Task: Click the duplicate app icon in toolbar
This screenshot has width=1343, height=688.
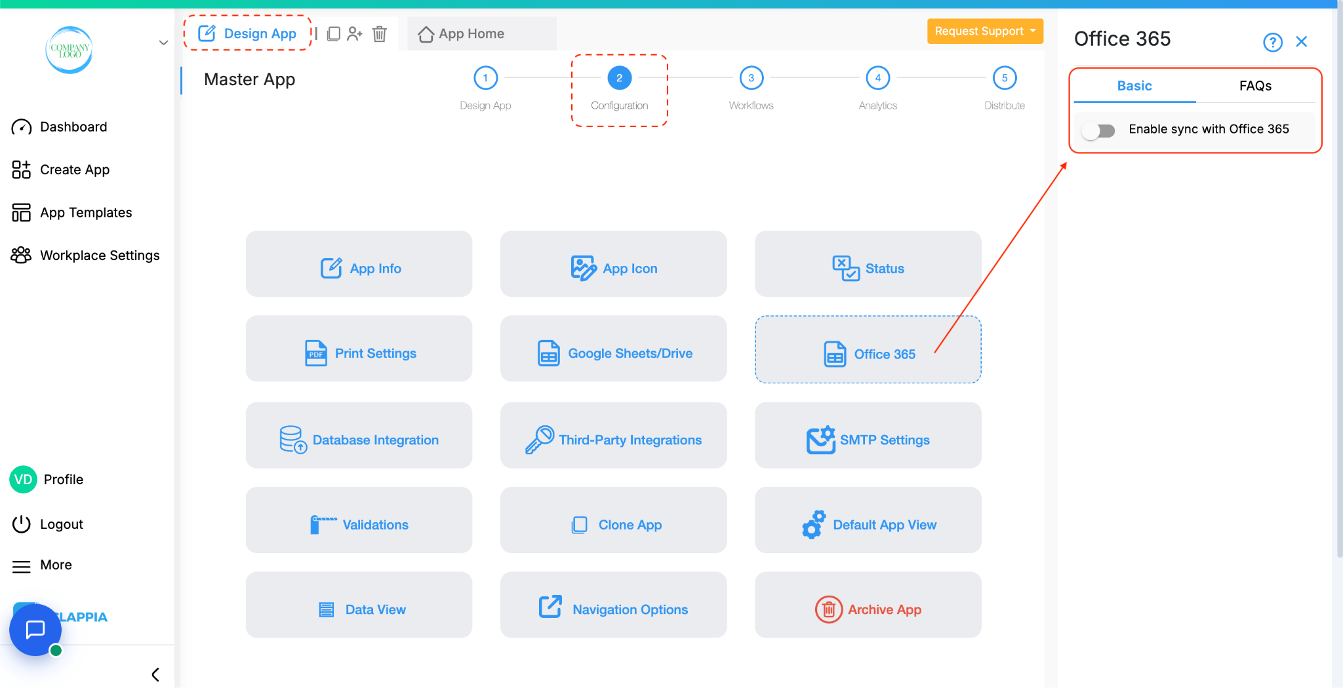Action: click(333, 33)
